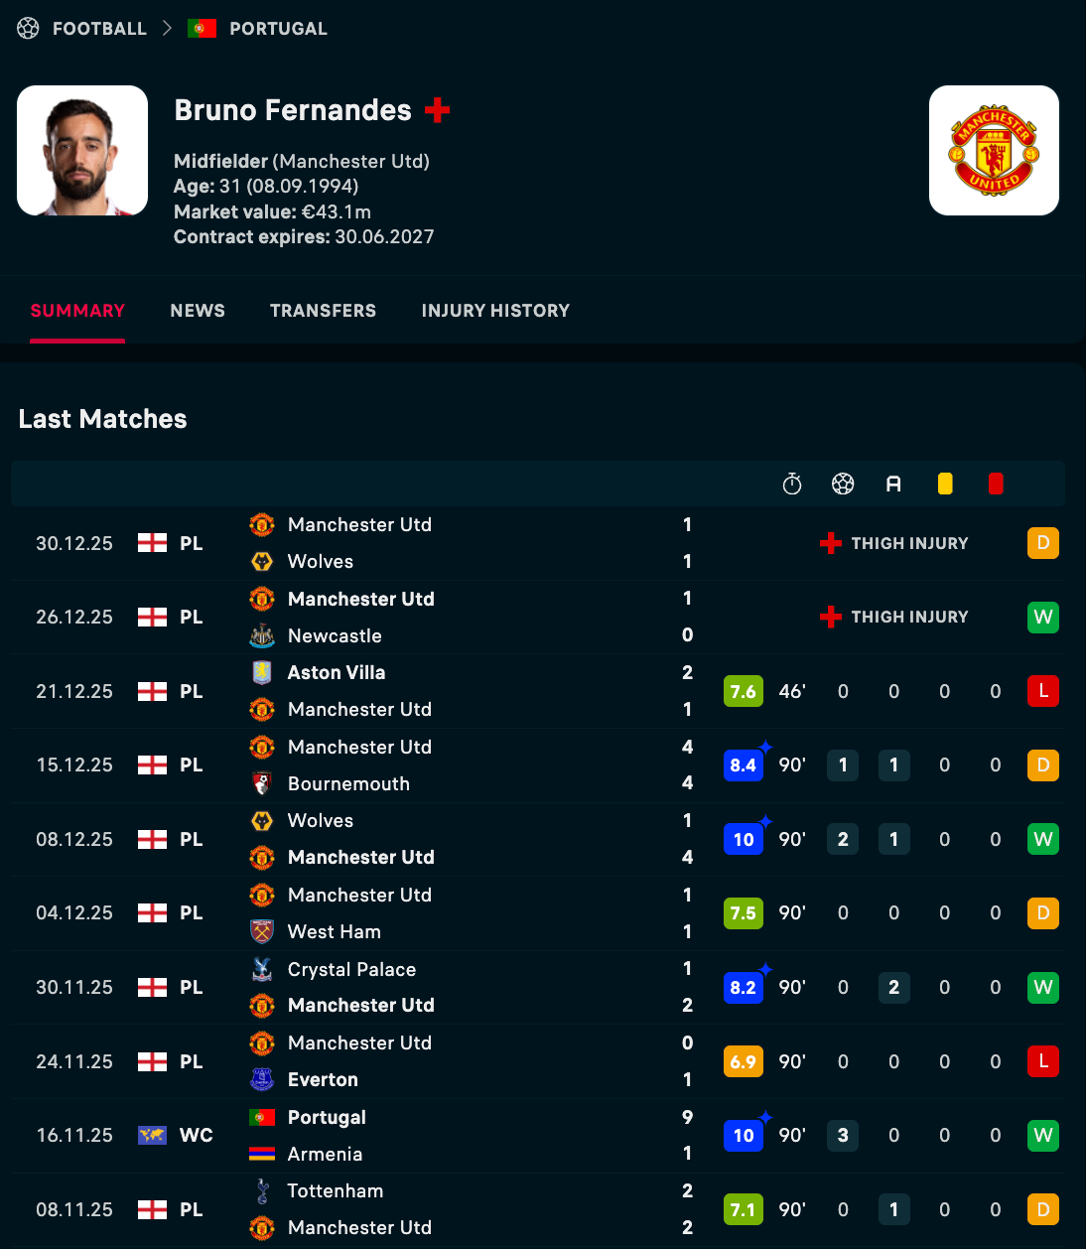Click the red injury cross beside player name
This screenshot has width=1086, height=1249.
click(437, 110)
